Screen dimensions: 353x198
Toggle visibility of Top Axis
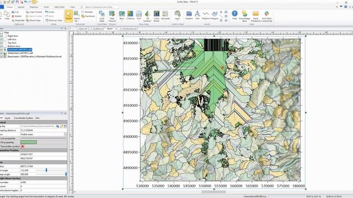[2, 43]
